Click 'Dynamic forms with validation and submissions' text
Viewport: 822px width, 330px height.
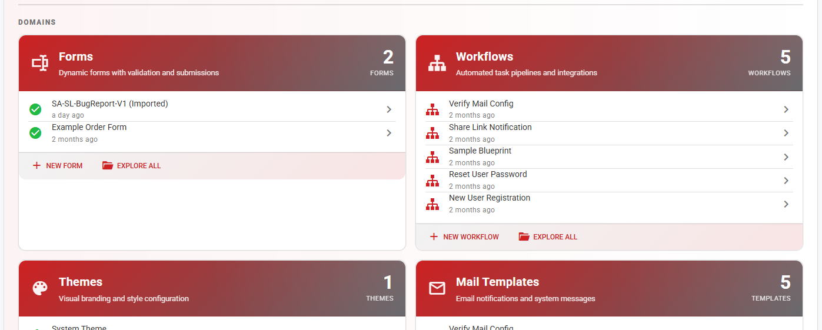139,73
